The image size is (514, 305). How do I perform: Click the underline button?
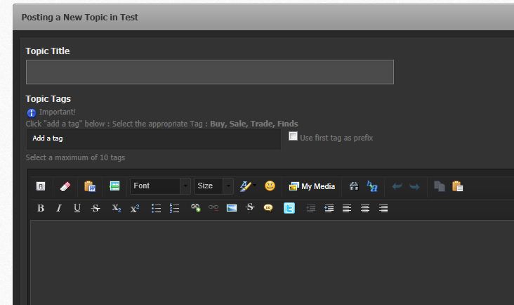77,208
